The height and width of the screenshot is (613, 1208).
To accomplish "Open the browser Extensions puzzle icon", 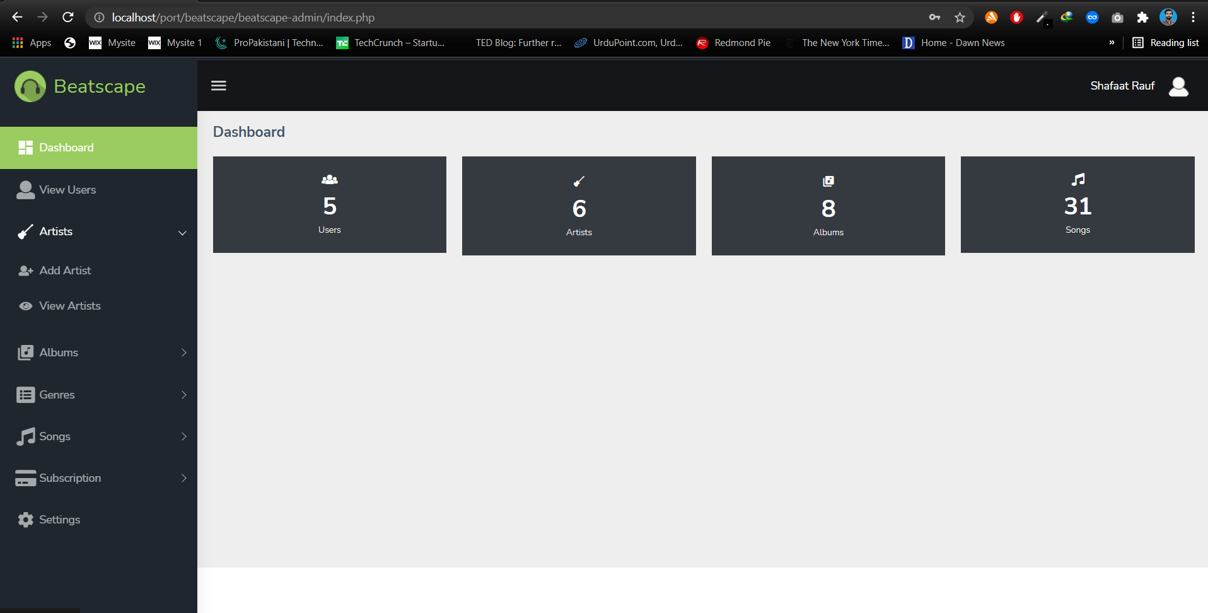I will pyautogui.click(x=1142, y=18).
